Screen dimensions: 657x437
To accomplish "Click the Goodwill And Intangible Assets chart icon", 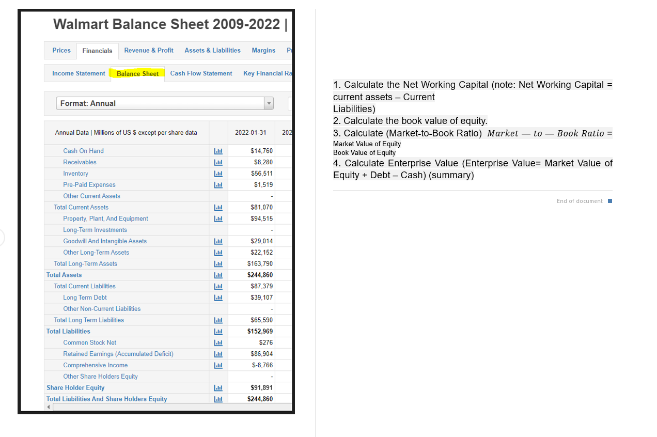I will pyautogui.click(x=218, y=241).
